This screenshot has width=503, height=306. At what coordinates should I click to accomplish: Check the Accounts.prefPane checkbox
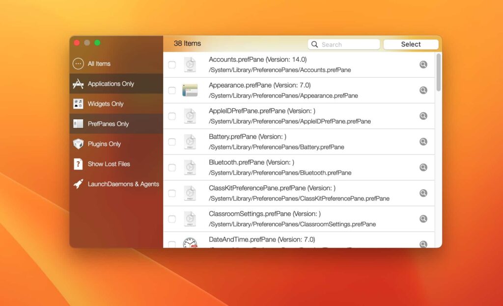[x=172, y=64]
